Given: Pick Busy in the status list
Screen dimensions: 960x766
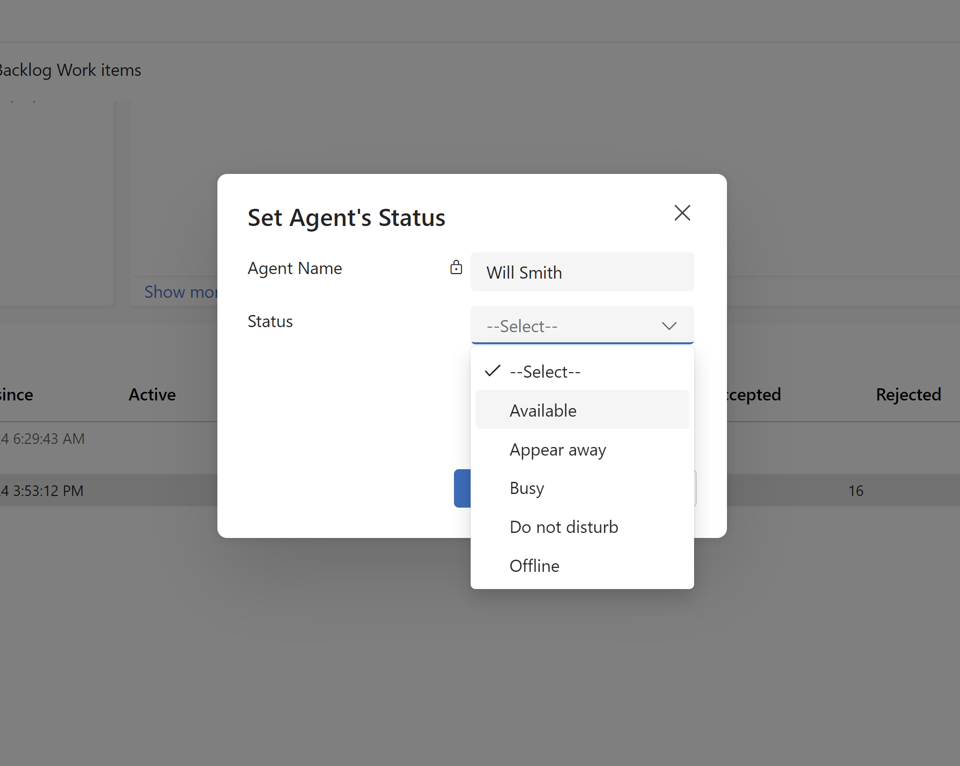Looking at the screenshot, I should 582,488.
